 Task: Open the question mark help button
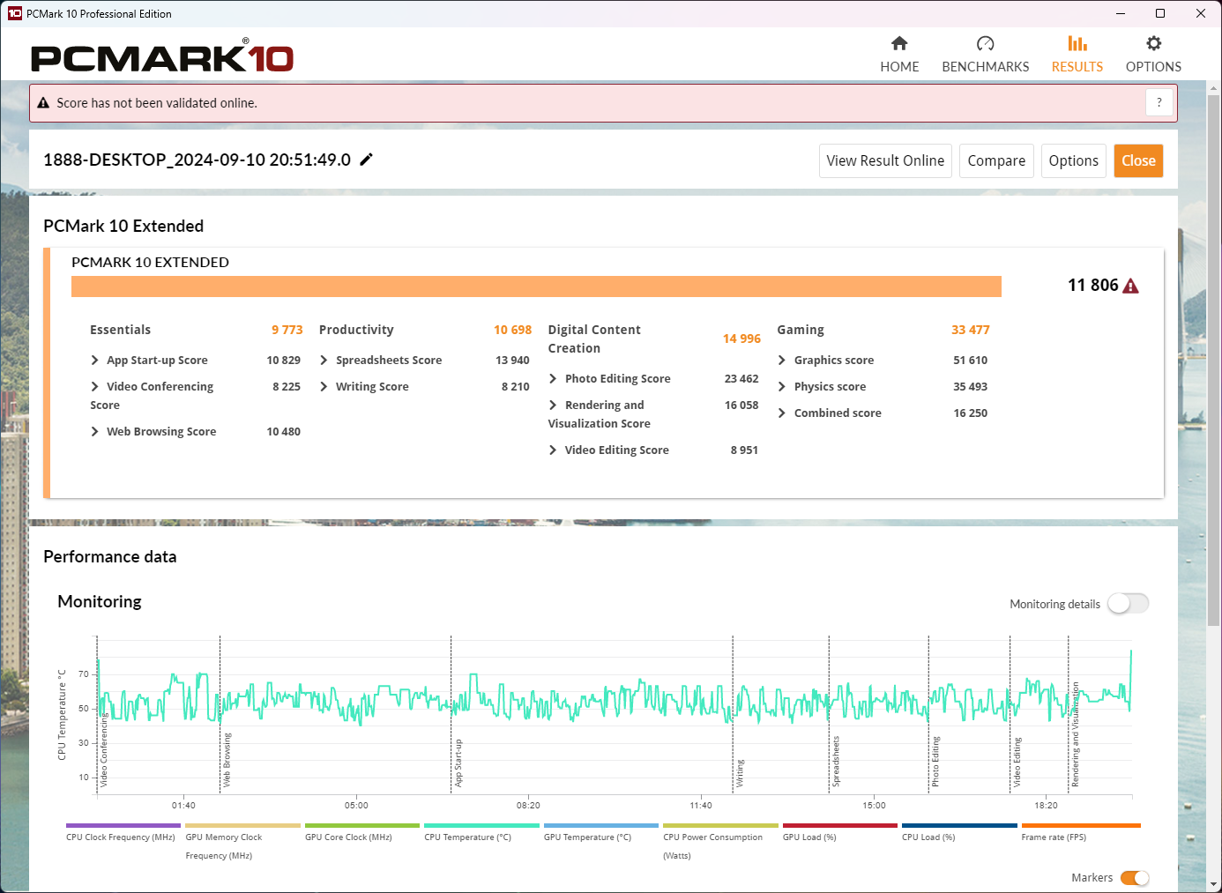click(x=1159, y=103)
